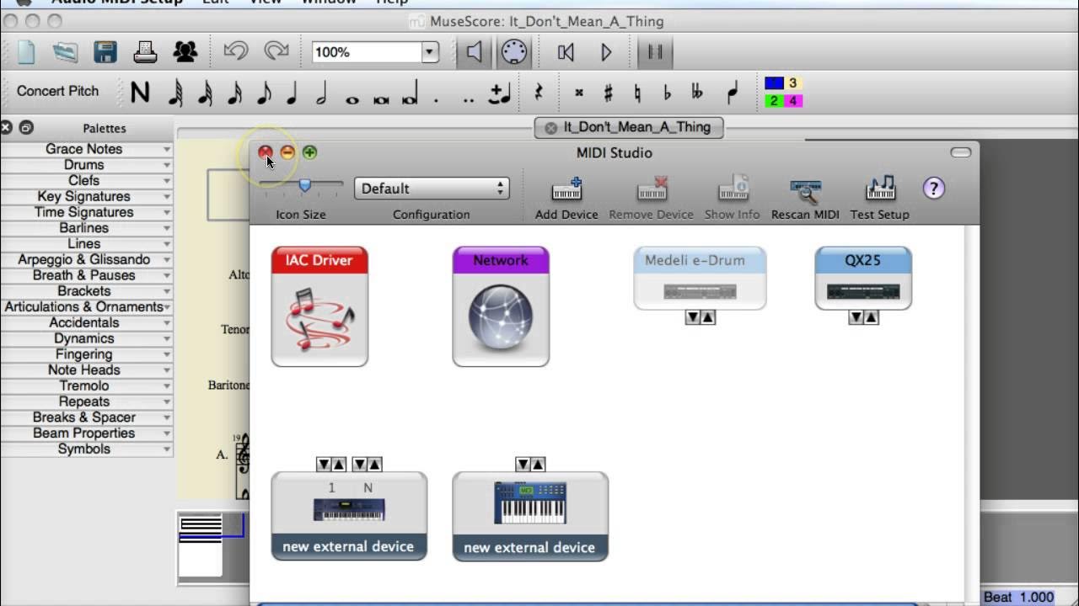Toggle Concert Pitch button
This screenshot has height=606, width=1079.
(x=57, y=91)
